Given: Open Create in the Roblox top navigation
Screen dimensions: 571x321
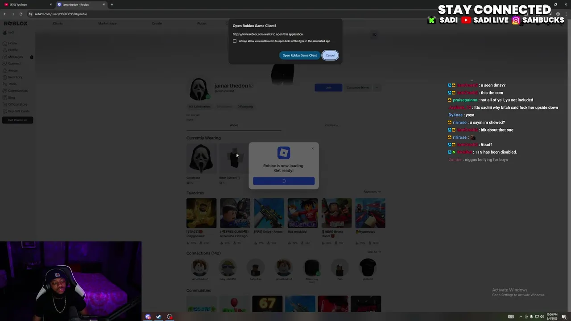Looking at the screenshot, I should [157, 23].
